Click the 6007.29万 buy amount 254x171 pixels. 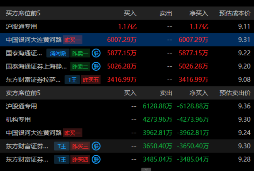[x=122, y=40]
